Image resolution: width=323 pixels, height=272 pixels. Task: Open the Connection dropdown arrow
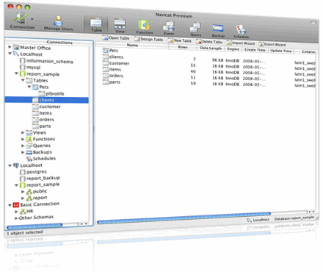(x=32, y=19)
